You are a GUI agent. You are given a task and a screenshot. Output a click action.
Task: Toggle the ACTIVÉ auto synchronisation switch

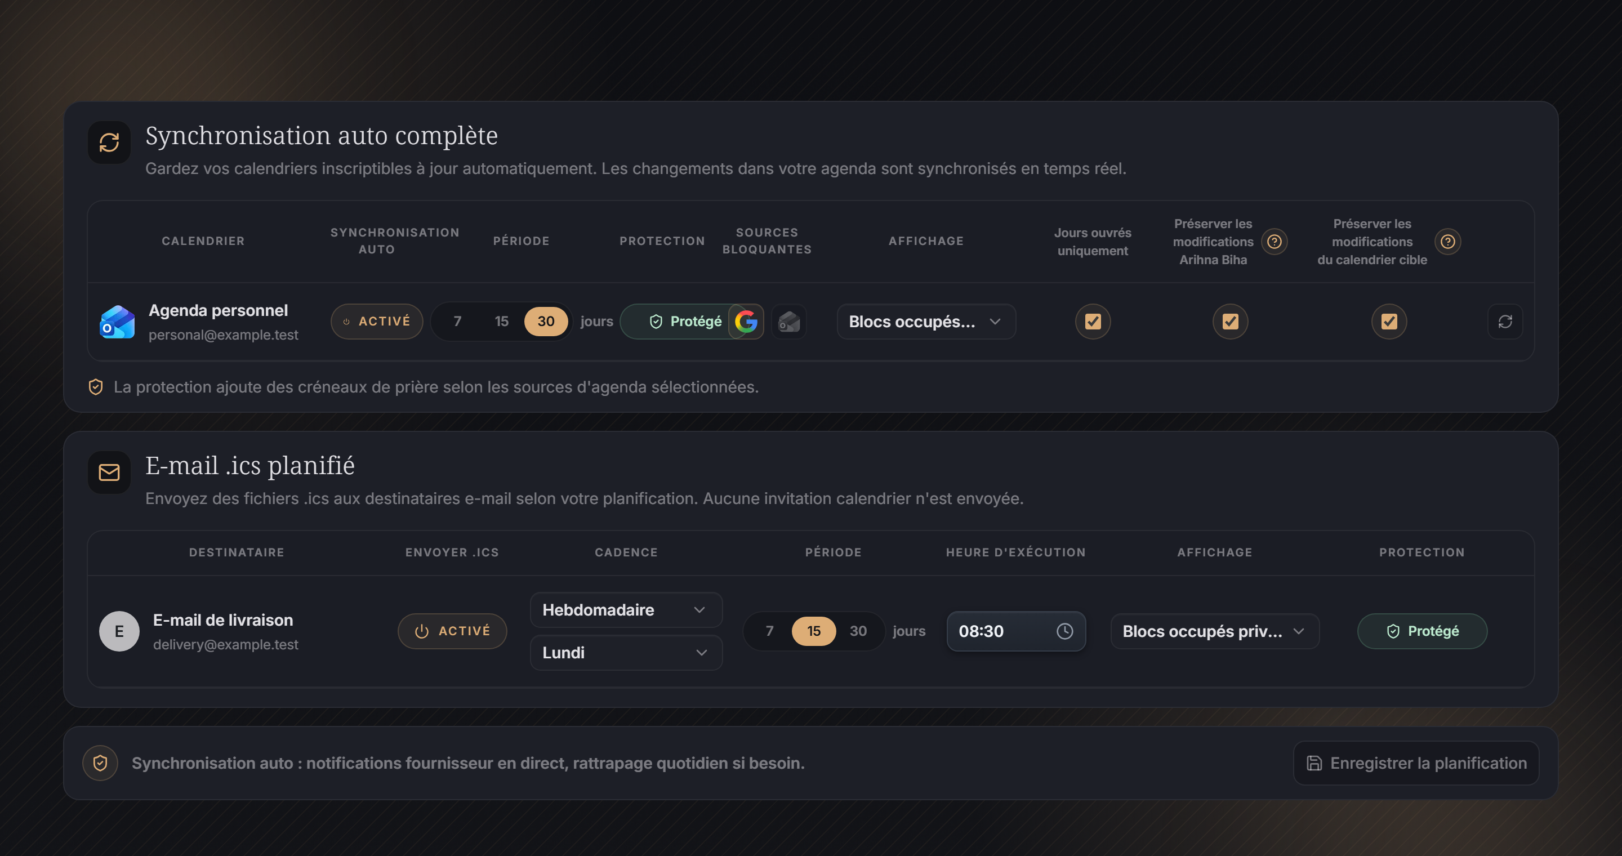377,322
